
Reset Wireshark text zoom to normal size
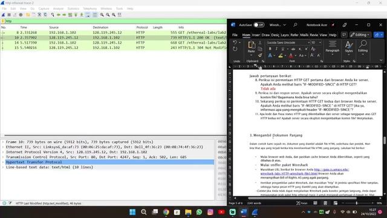tap(114, 15)
